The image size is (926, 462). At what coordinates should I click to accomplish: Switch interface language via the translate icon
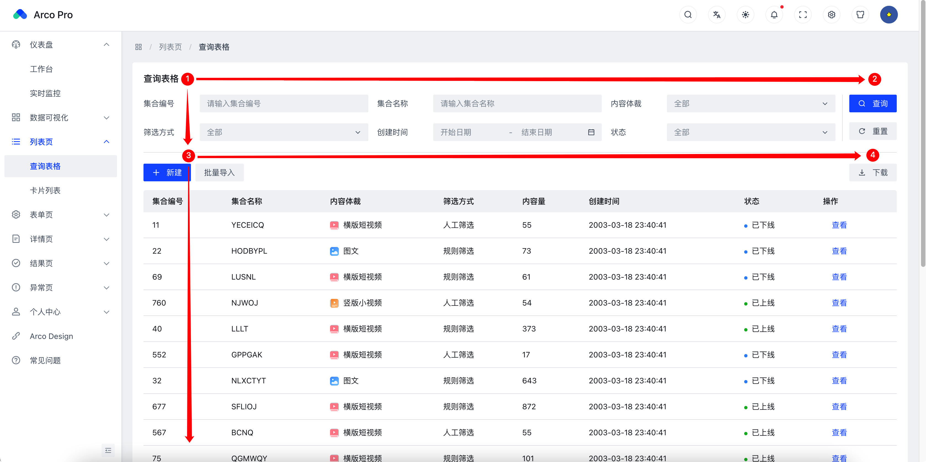pos(716,15)
